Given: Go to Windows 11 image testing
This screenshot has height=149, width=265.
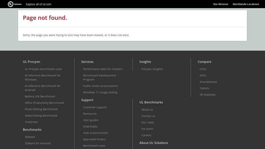Looking at the screenshot, I should pos(100,92).
